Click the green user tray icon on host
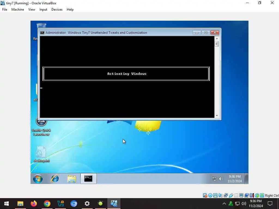The height and width of the screenshot is (209, 279). click(x=231, y=204)
